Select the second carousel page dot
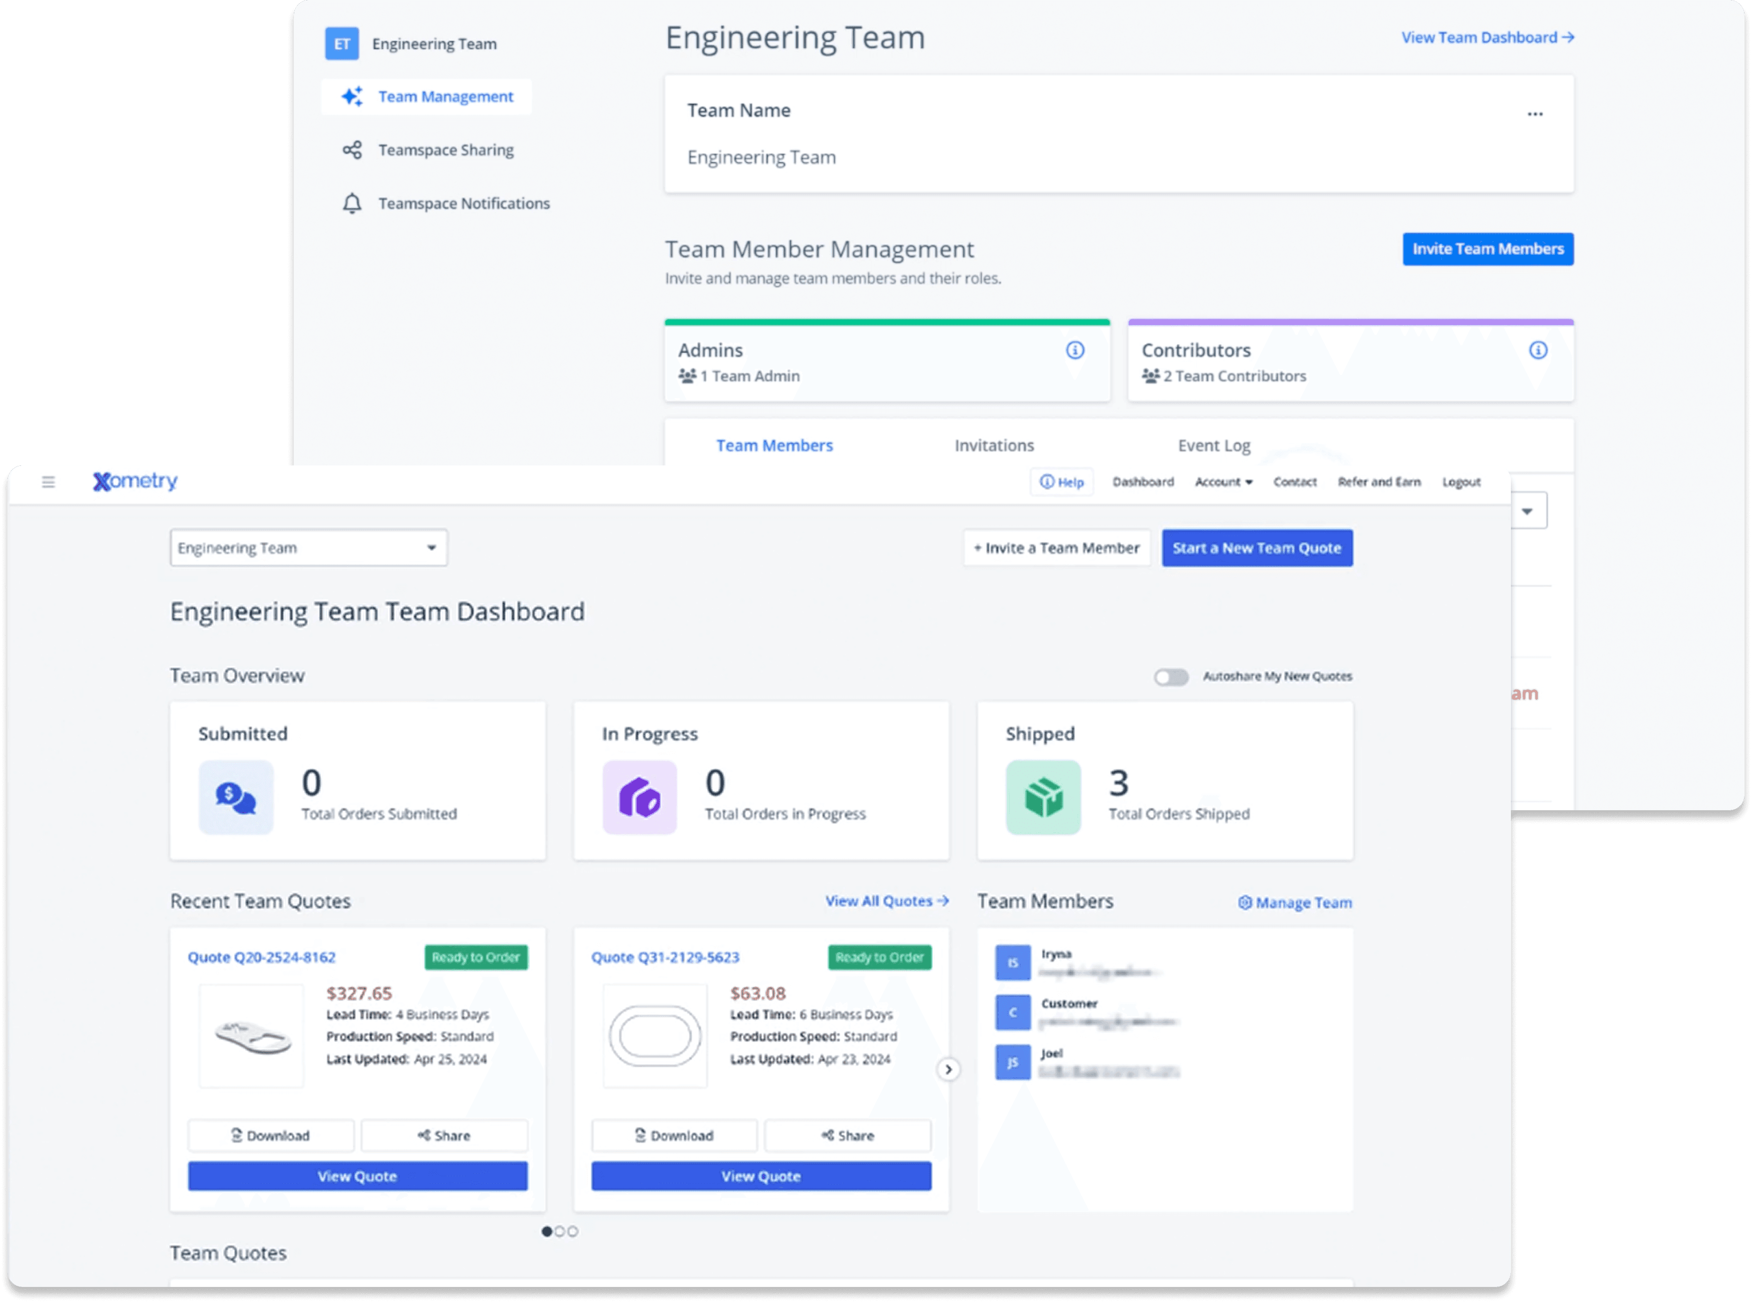 (x=560, y=1231)
